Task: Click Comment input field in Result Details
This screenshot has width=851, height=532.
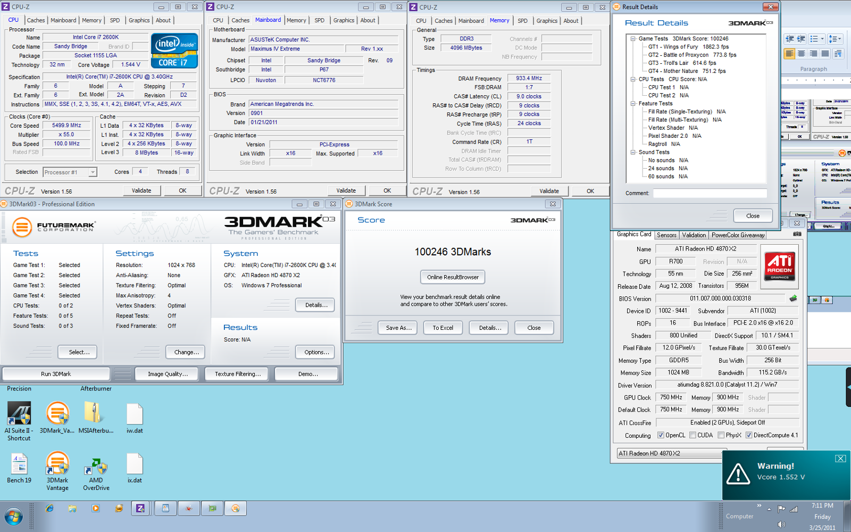Action: (710, 193)
